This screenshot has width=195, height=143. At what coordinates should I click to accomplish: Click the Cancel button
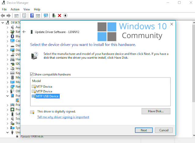click(x=164, y=130)
